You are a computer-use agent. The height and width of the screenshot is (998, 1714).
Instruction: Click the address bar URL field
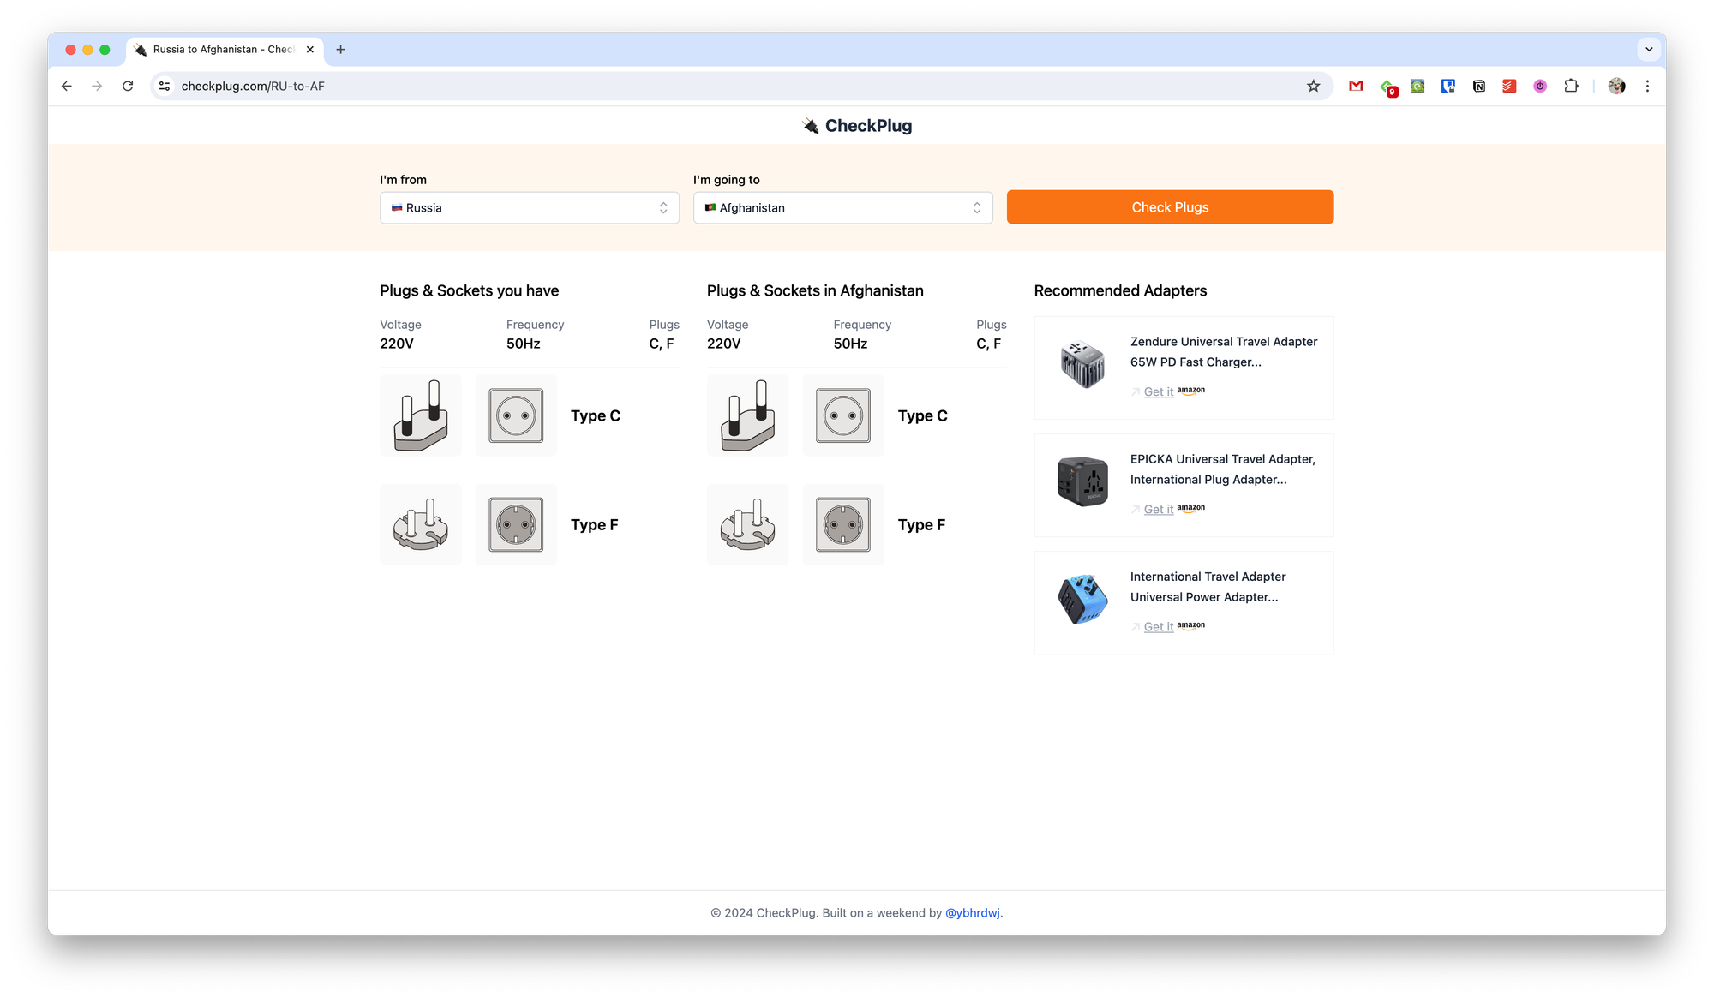click(x=600, y=86)
